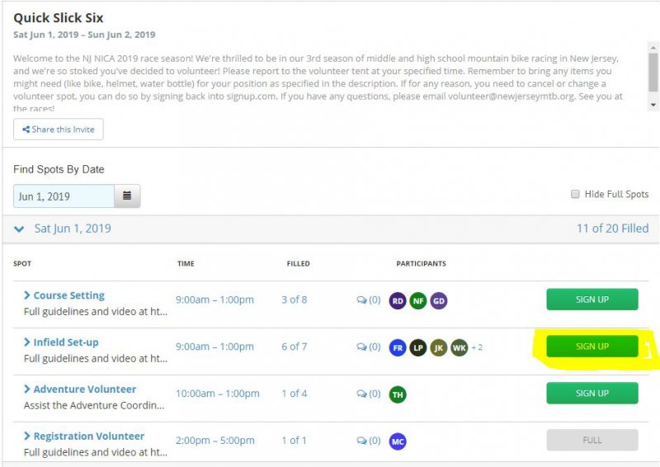Click the FR participant avatar
This screenshot has width=660, height=467.
pyautogui.click(x=398, y=347)
